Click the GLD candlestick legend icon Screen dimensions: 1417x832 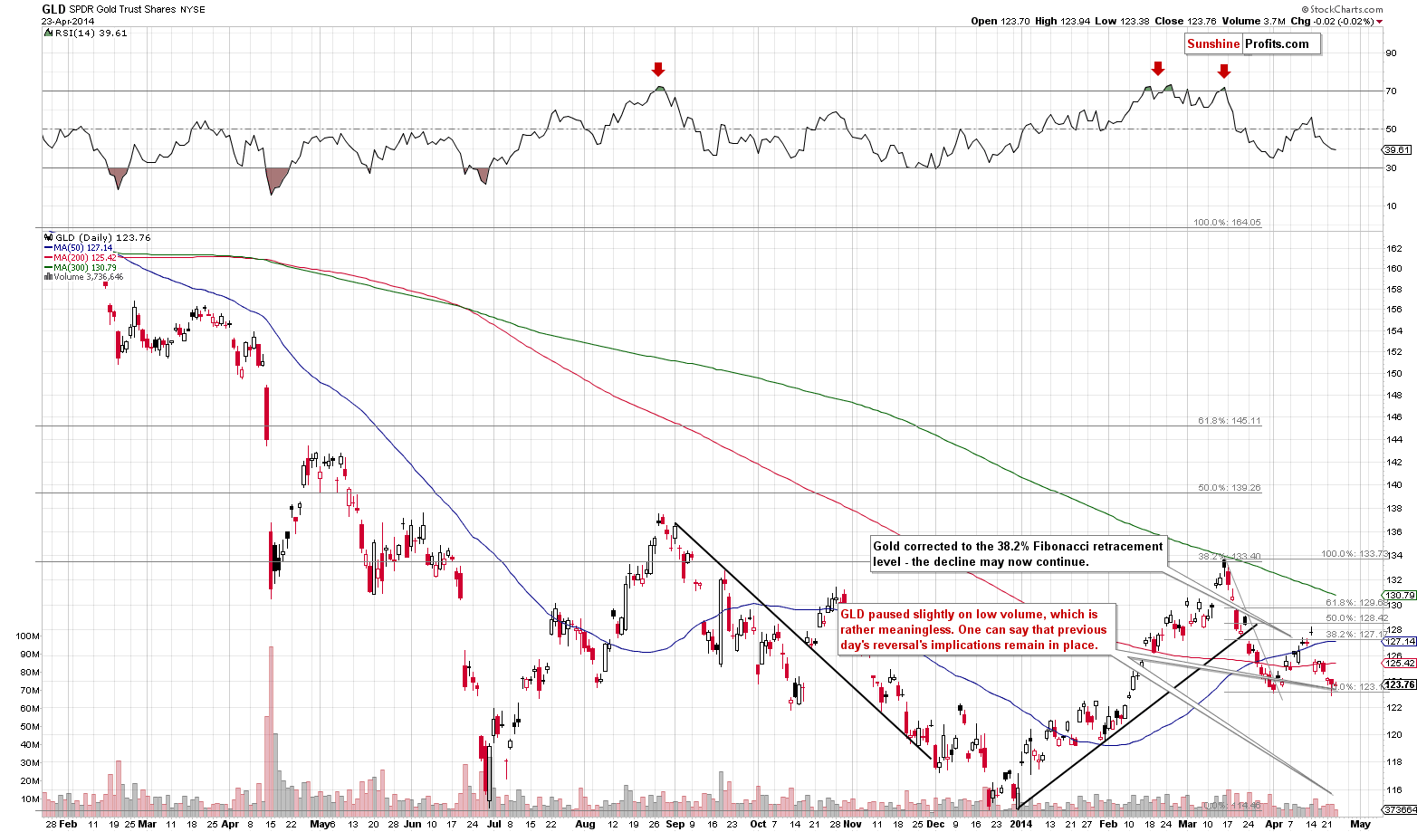(47, 237)
